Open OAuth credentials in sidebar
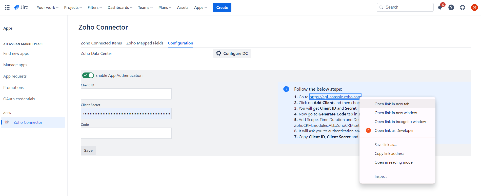This screenshot has width=481, height=196. (x=19, y=99)
